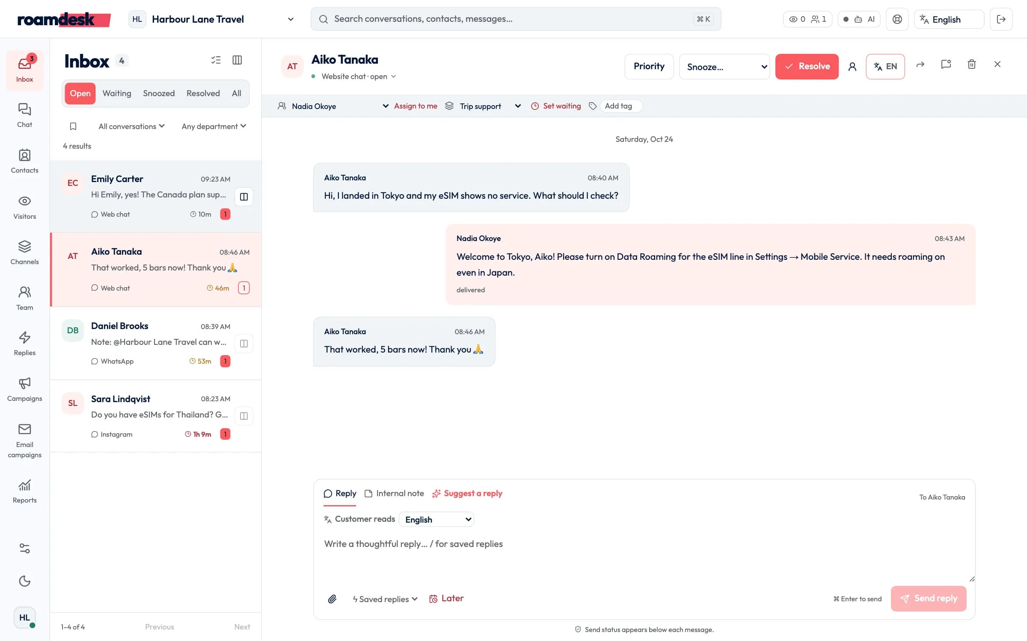Open the Chat section in sidebar
This screenshot has width=1027, height=641.
[24, 115]
